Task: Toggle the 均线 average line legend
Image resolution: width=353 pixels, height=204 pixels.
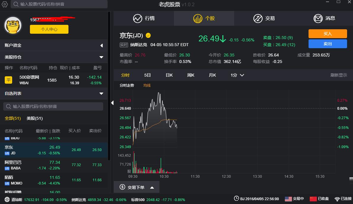Action: click(x=147, y=85)
